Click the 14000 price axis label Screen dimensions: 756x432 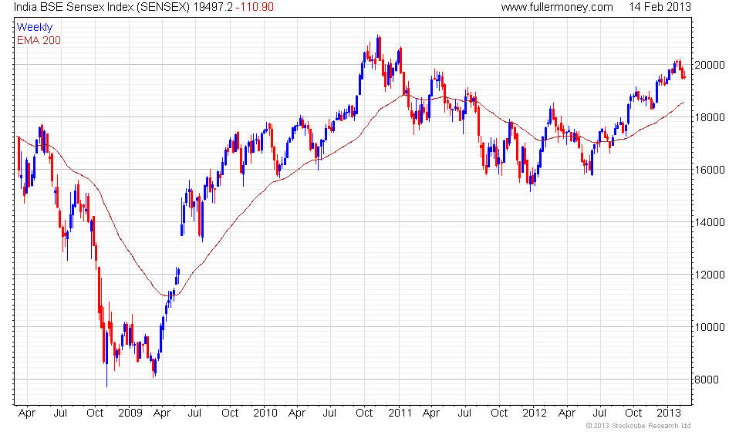[x=709, y=223]
